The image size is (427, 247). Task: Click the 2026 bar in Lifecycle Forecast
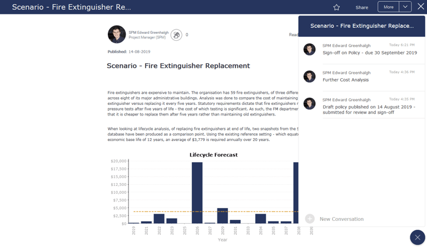click(x=197, y=193)
